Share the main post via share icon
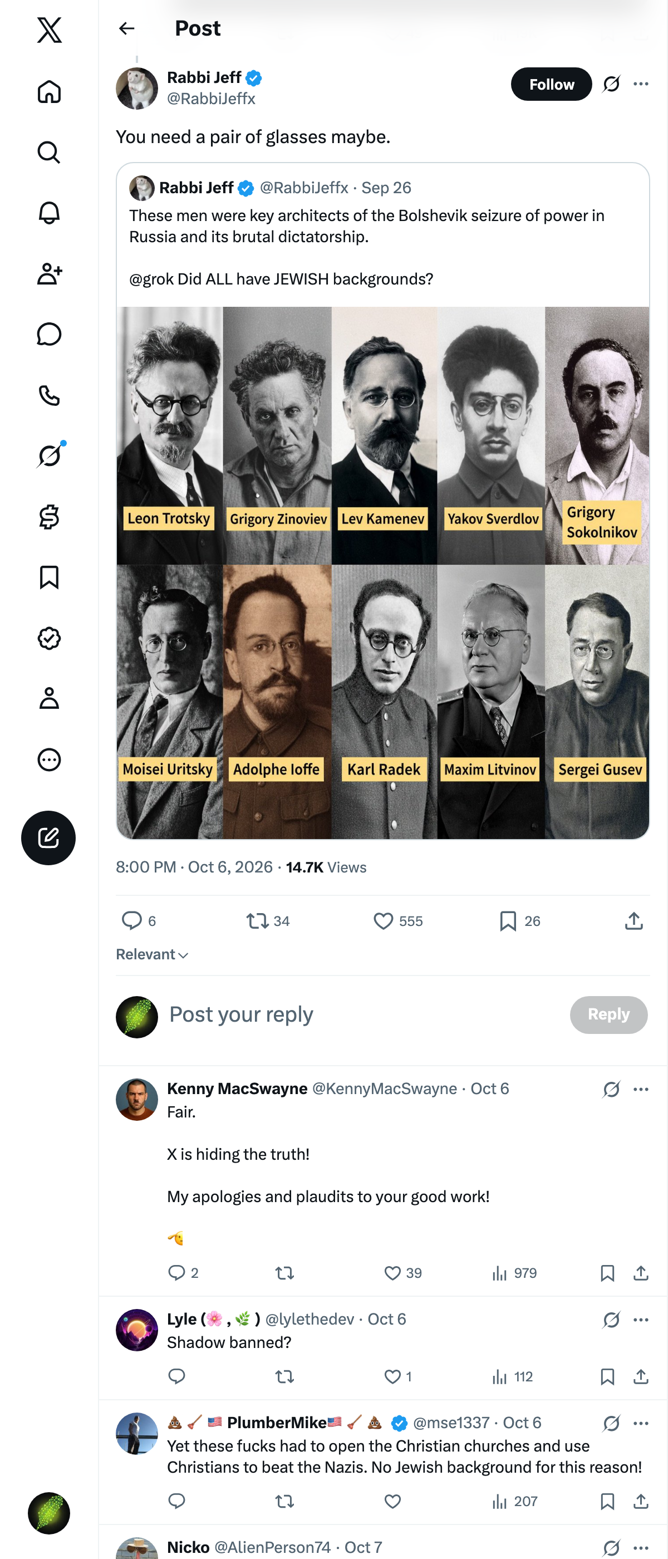Image resolution: width=668 pixels, height=1559 pixels. click(x=633, y=920)
